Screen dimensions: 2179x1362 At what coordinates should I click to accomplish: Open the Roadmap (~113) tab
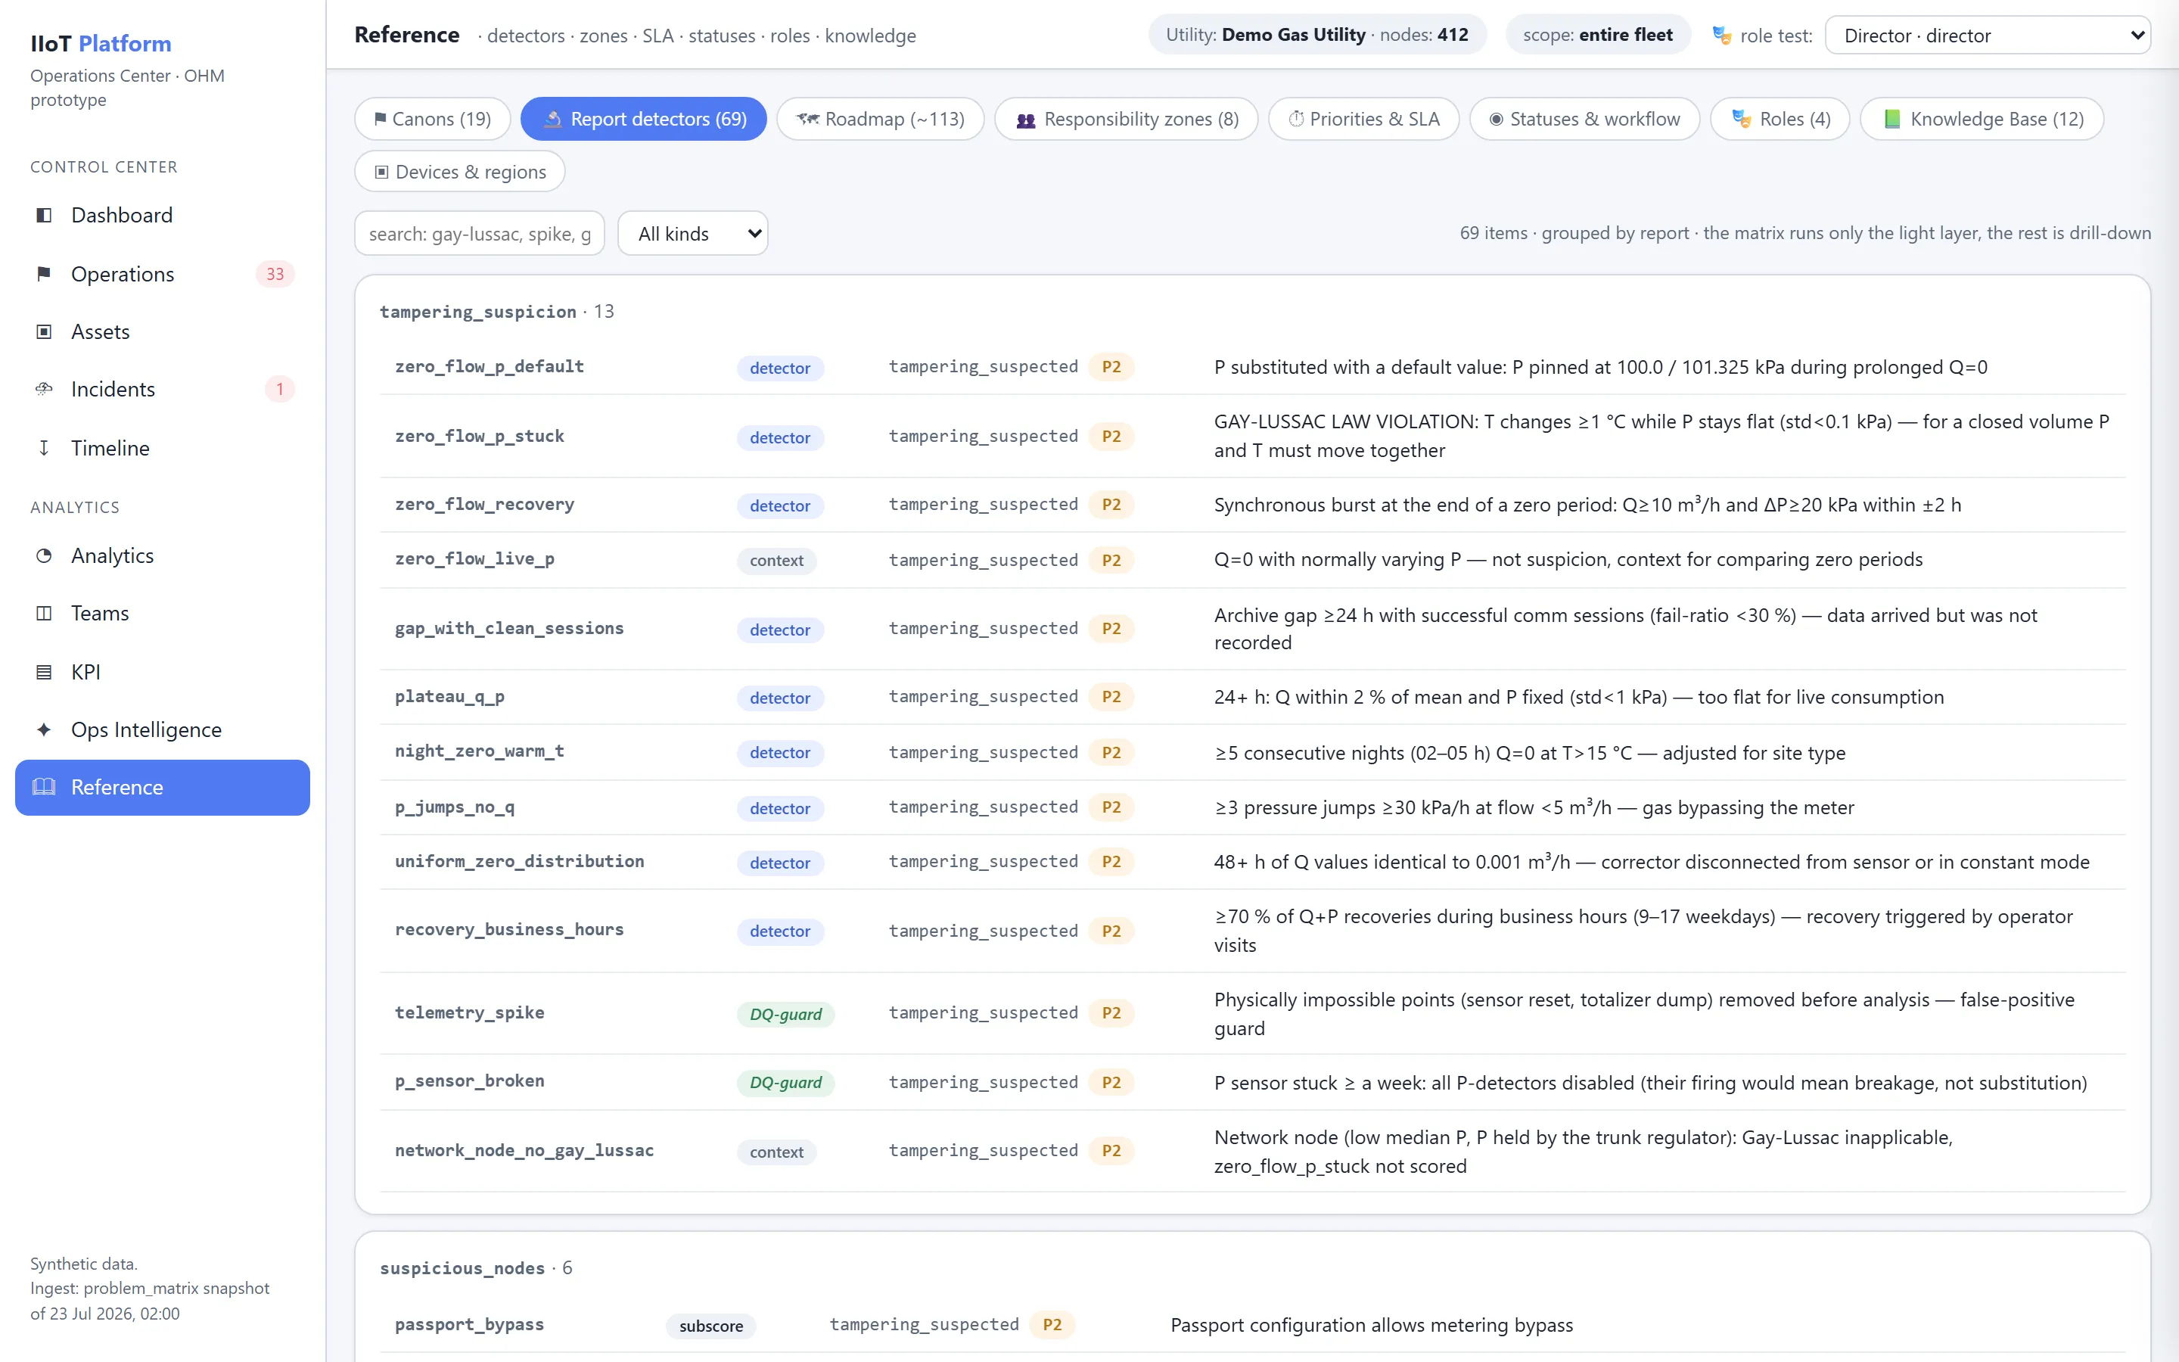coord(880,119)
